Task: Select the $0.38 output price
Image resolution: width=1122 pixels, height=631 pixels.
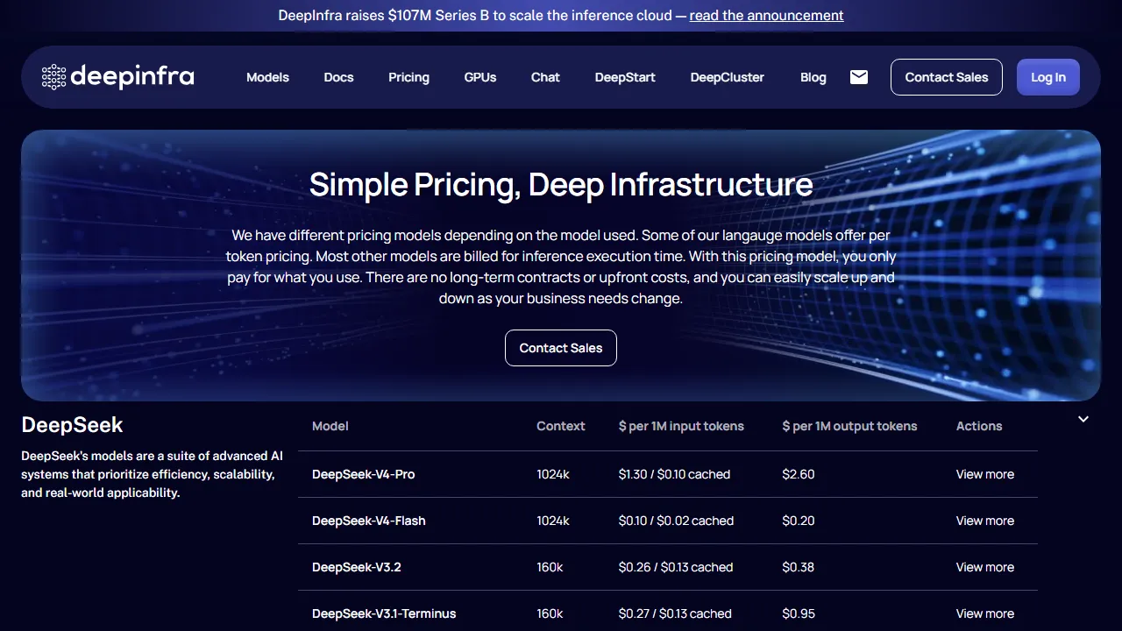Action: click(x=799, y=567)
